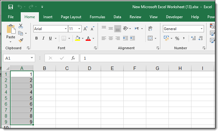Click the Save icon in title bar
220x133 pixels.
coord(10,7)
